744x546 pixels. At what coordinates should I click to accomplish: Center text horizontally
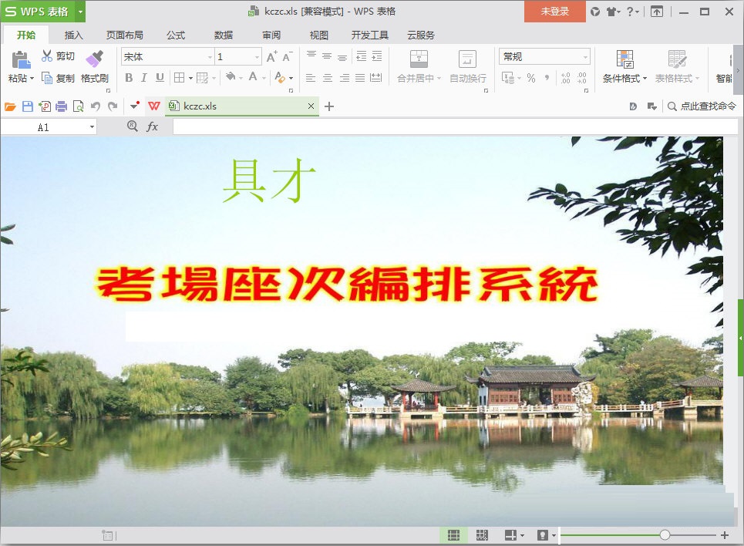tap(328, 77)
